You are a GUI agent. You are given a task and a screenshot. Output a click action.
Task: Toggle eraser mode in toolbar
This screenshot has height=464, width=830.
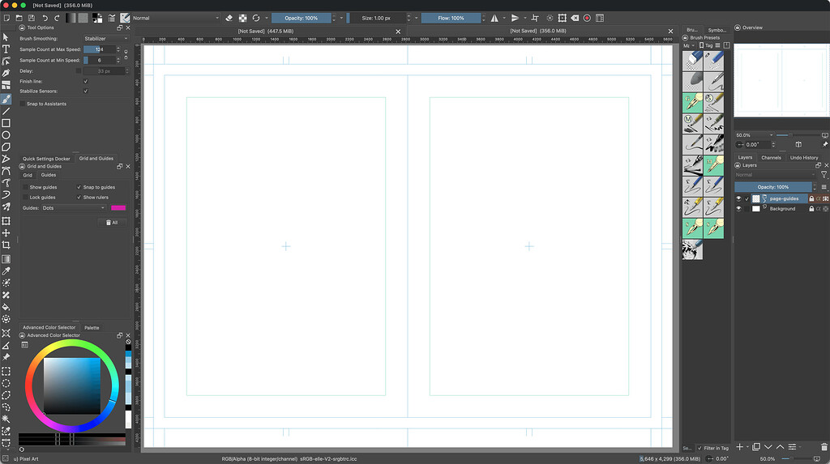[x=229, y=18]
